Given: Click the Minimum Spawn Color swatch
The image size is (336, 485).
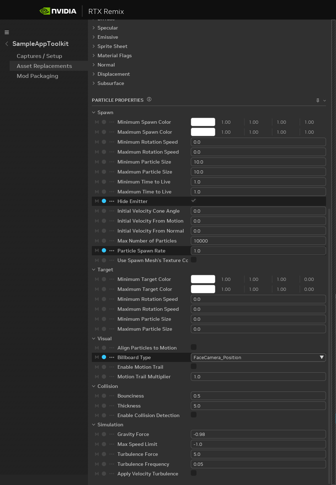Looking at the screenshot, I should (x=203, y=122).
